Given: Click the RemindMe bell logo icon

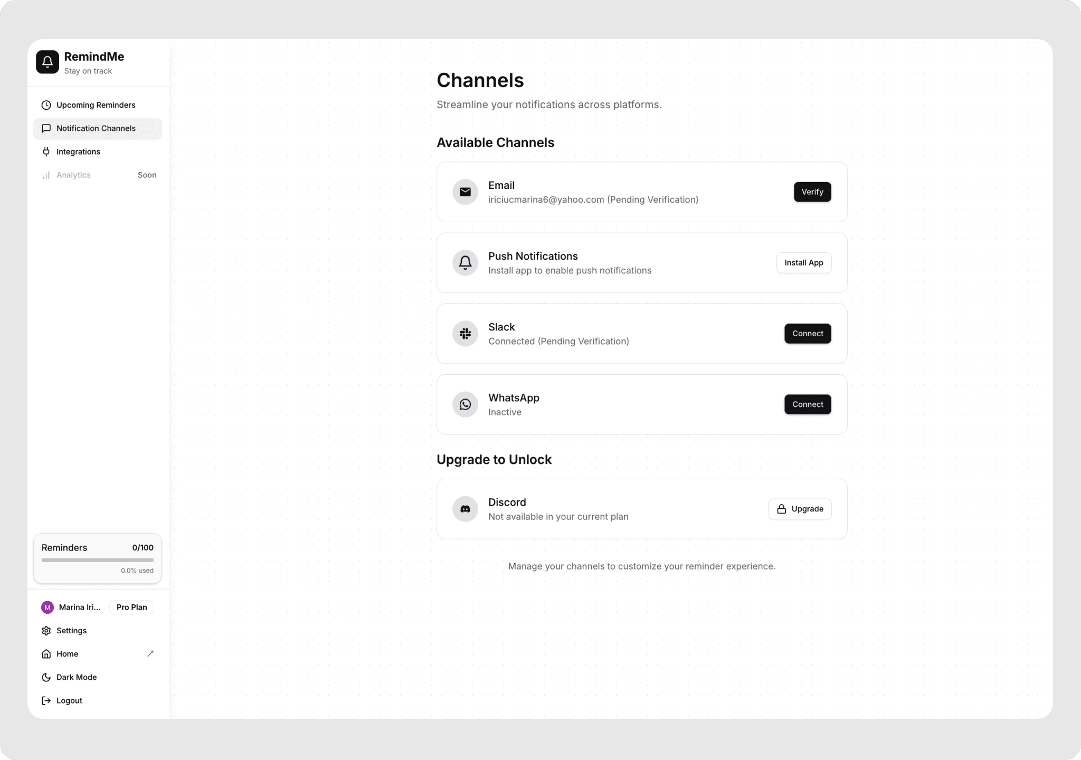Looking at the screenshot, I should pos(48,62).
